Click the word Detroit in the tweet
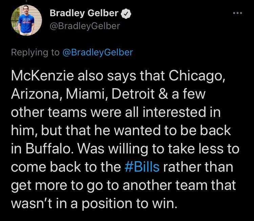The image size is (254, 221). [x=133, y=94]
